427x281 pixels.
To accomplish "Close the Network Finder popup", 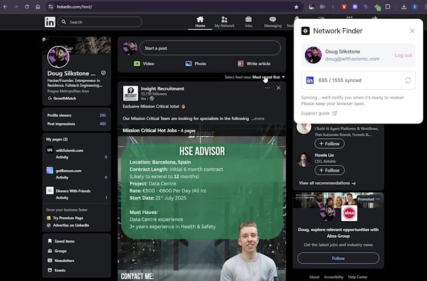I will (x=412, y=31).
